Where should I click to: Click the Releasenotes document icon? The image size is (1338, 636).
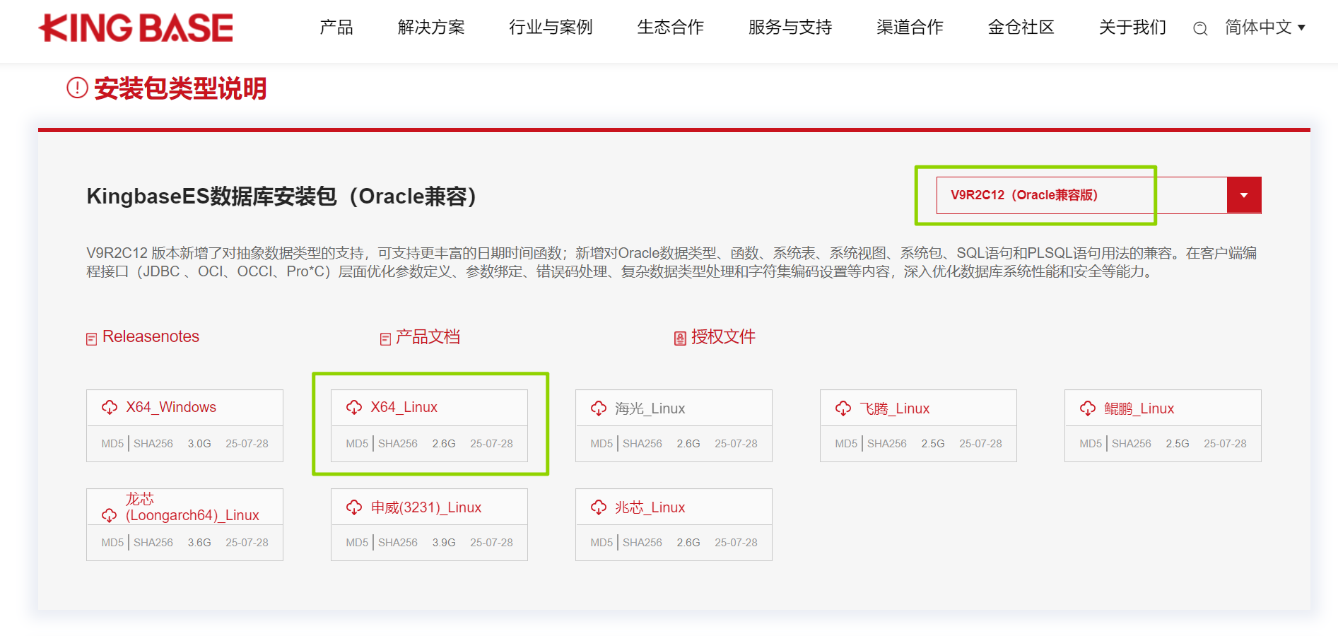(91, 339)
